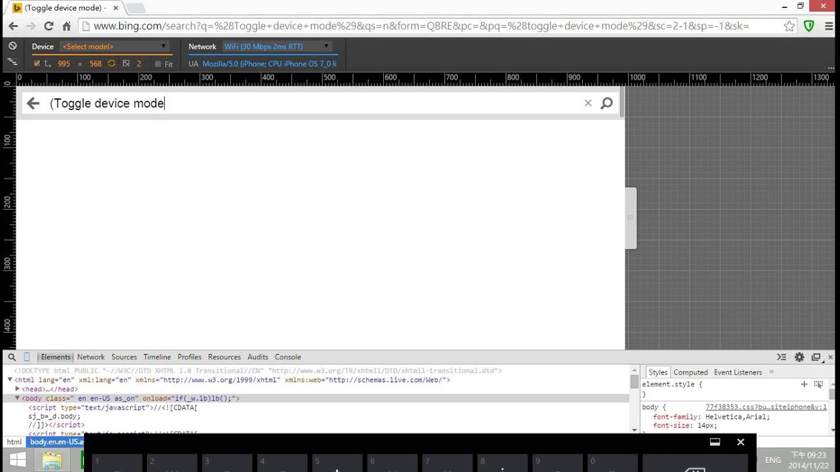Image resolution: width=840 pixels, height=472 pixels.
Task: Click the ENG language indicator
Action: click(773, 460)
